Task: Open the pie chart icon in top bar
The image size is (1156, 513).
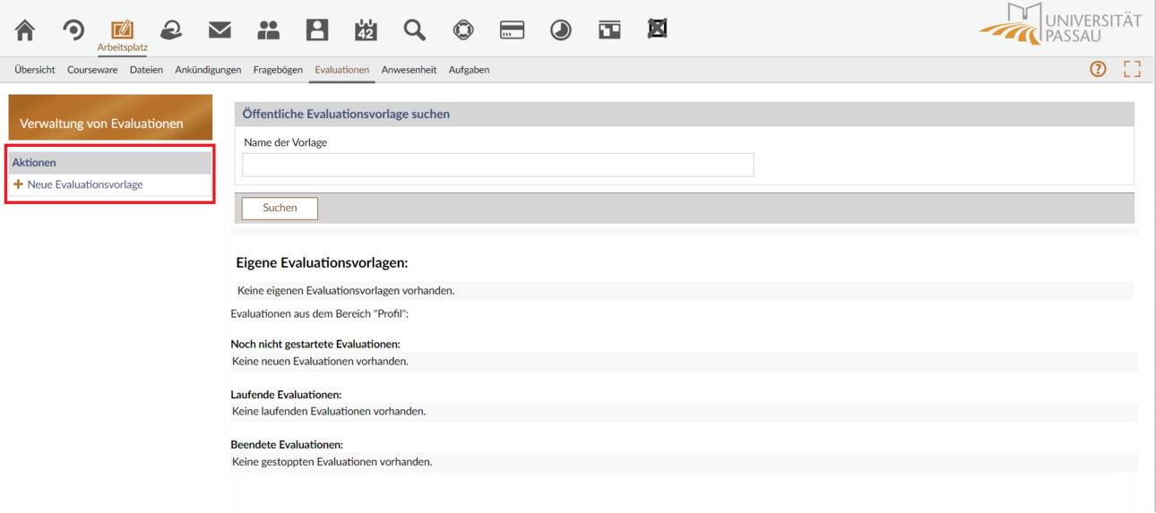Action: (560, 30)
